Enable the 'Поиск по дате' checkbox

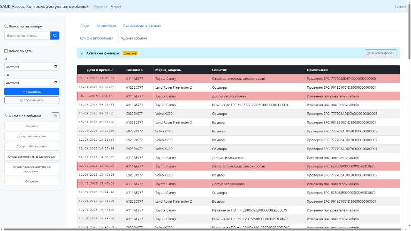pyautogui.click(x=6, y=51)
